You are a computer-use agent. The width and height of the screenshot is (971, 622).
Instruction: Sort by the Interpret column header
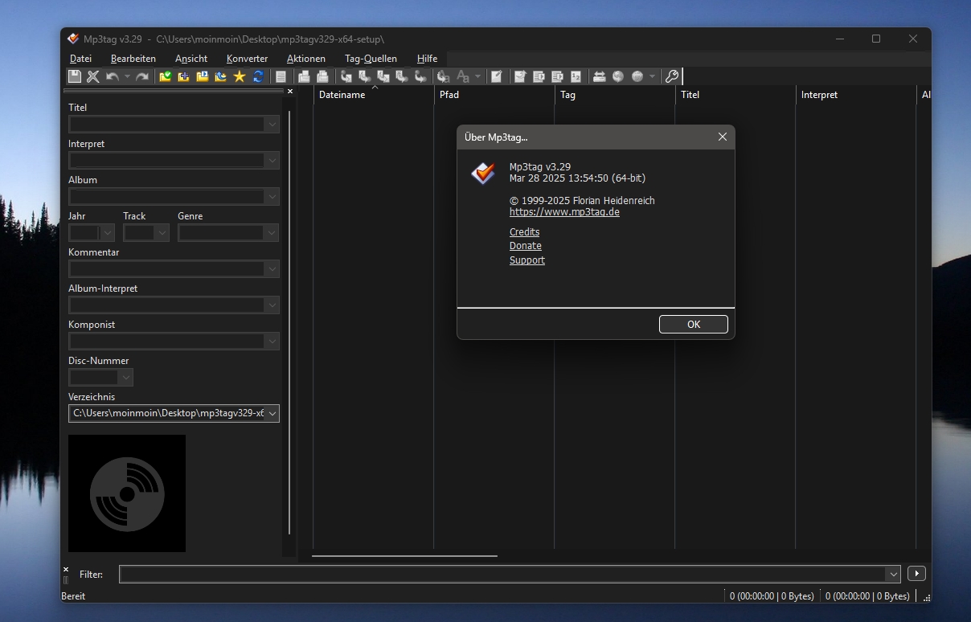pyautogui.click(x=856, y=95)
